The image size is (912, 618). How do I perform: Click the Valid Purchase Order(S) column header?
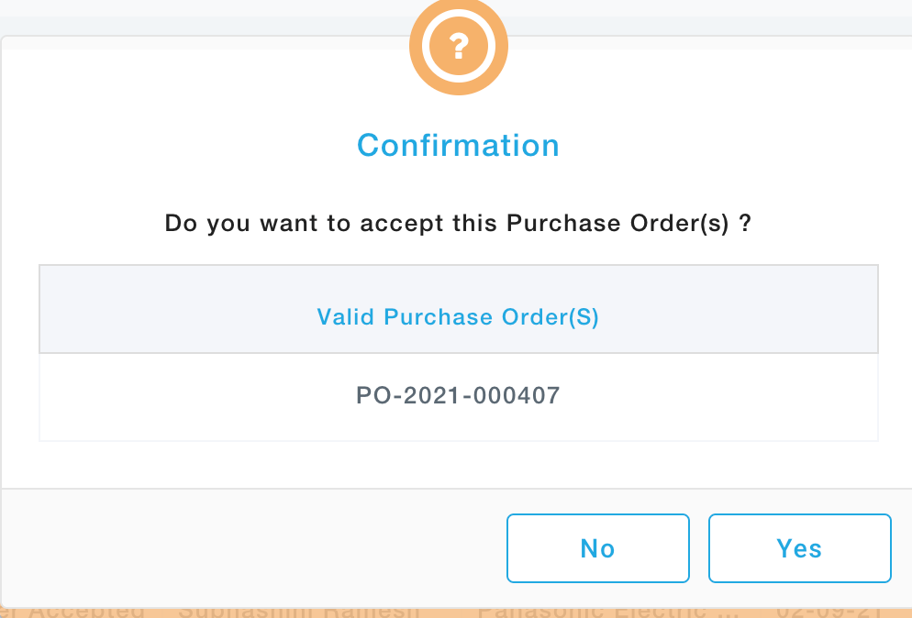458,317
